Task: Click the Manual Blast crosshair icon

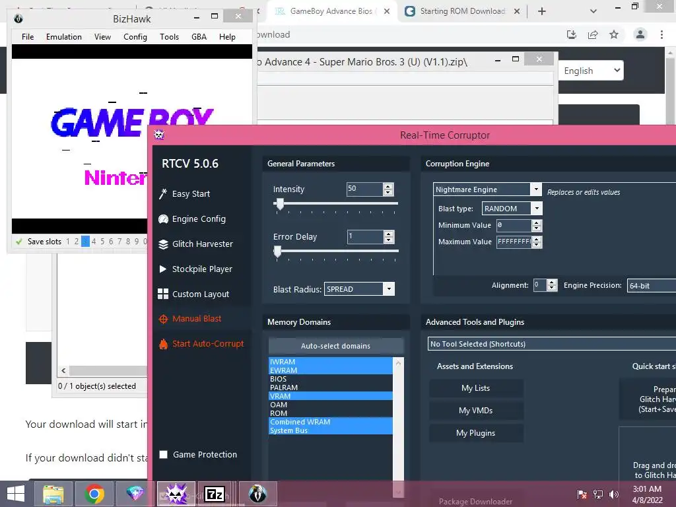Action: tap(163, 319)
